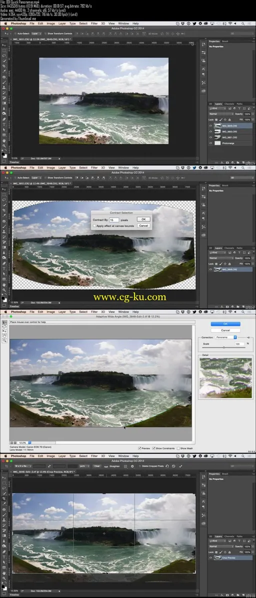Viewport: 256px width, 598px height.
Task: Toggle the Show Constraints checkbox
Action: click(153, 448)
